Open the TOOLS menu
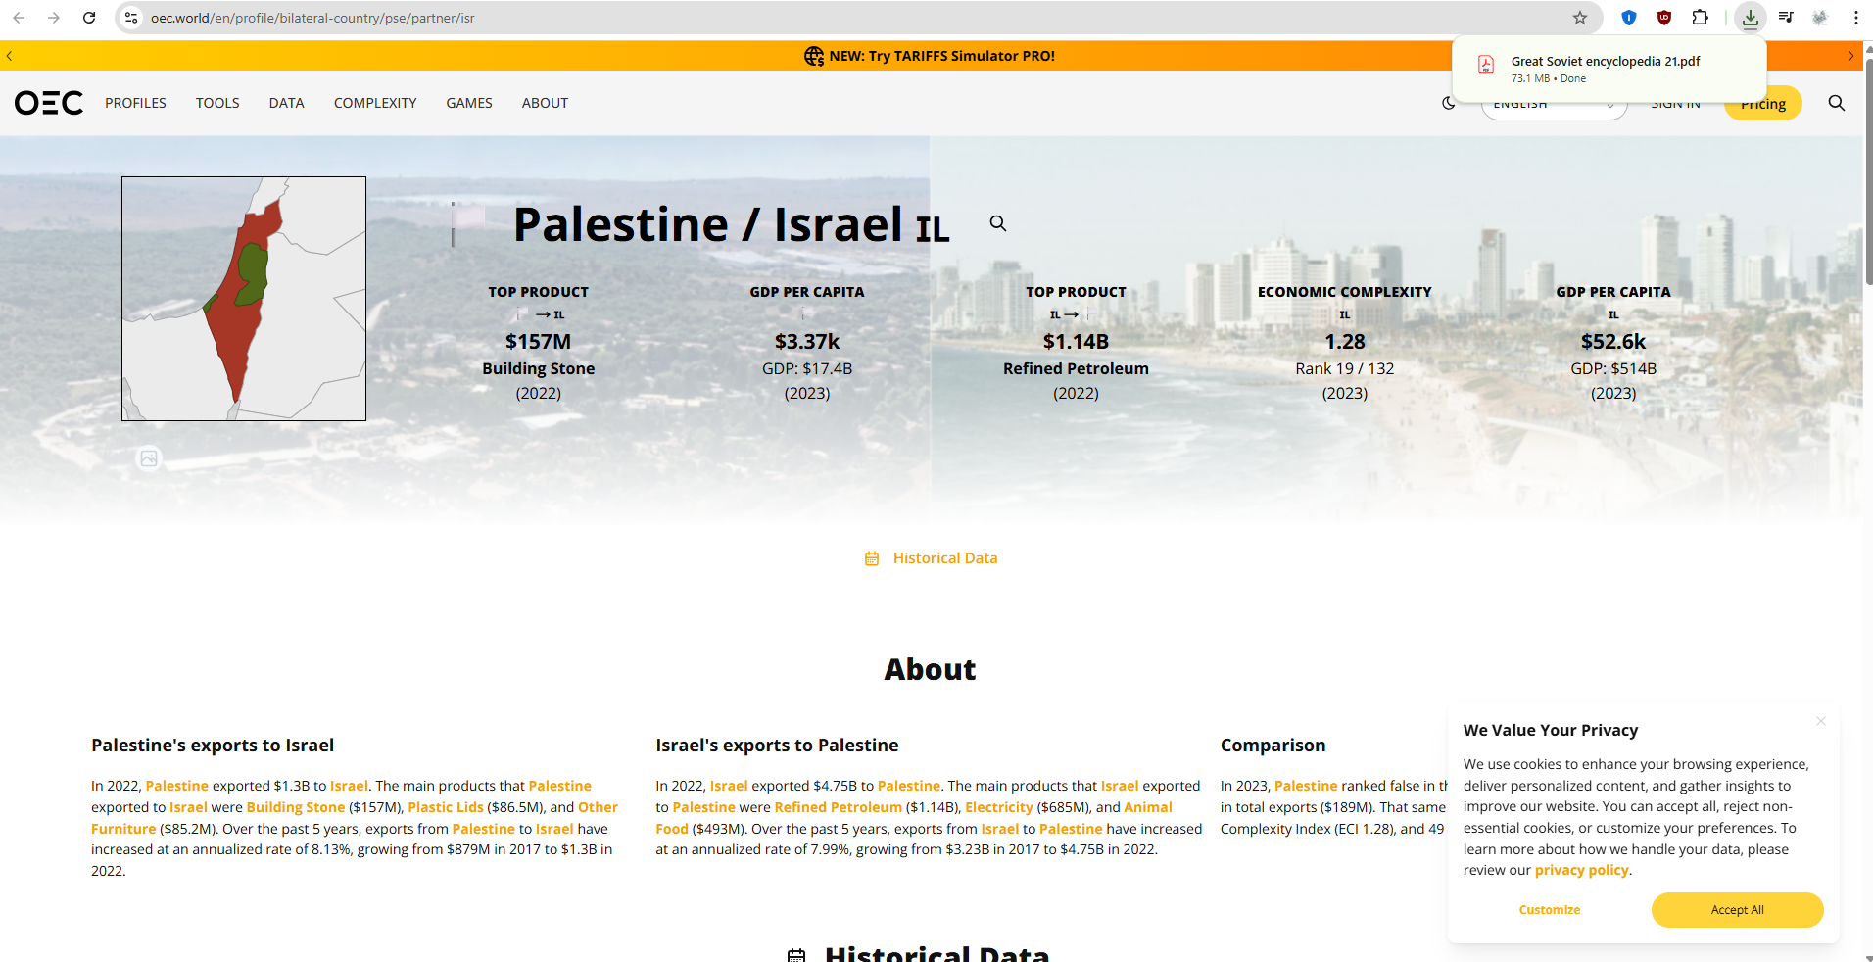The height and width of the screenshot is (962, 1873). tap(217, 103)
